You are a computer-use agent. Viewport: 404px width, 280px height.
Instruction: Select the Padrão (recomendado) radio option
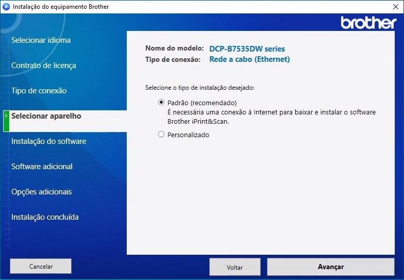(161, 102)
